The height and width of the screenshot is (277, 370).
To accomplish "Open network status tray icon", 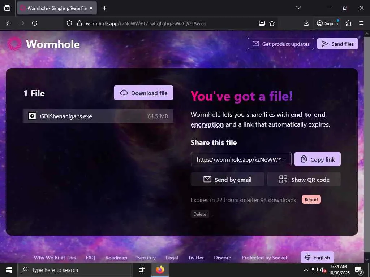I will pos(315,270).
